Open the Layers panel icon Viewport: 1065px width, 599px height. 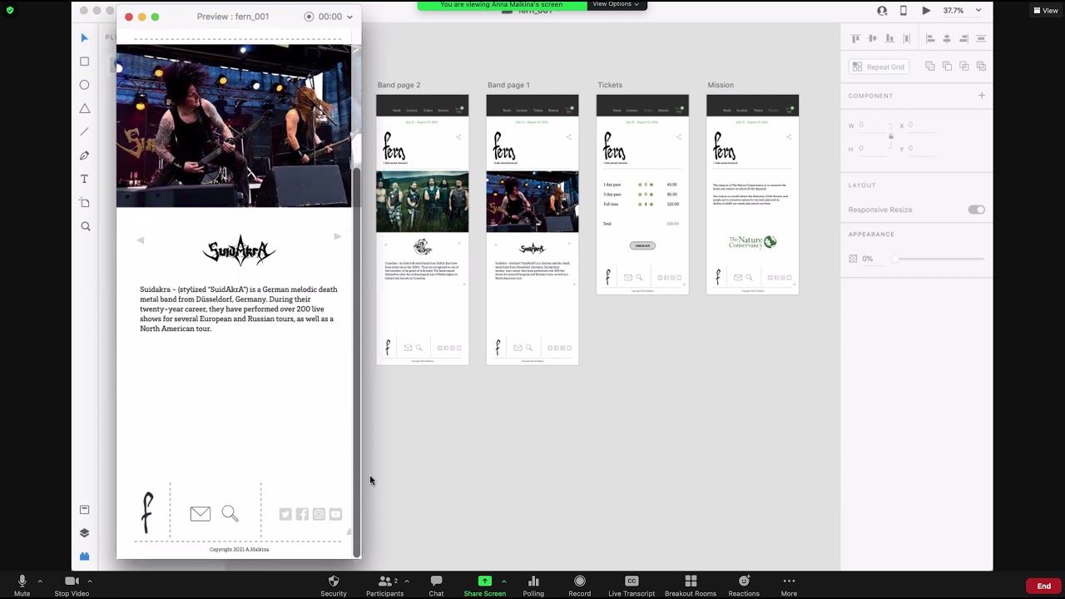point(84,533)
